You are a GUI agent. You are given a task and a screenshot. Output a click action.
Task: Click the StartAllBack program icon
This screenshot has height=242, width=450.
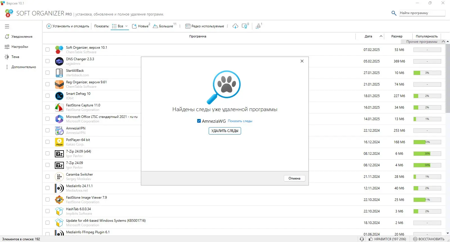(x=59, y=73)
